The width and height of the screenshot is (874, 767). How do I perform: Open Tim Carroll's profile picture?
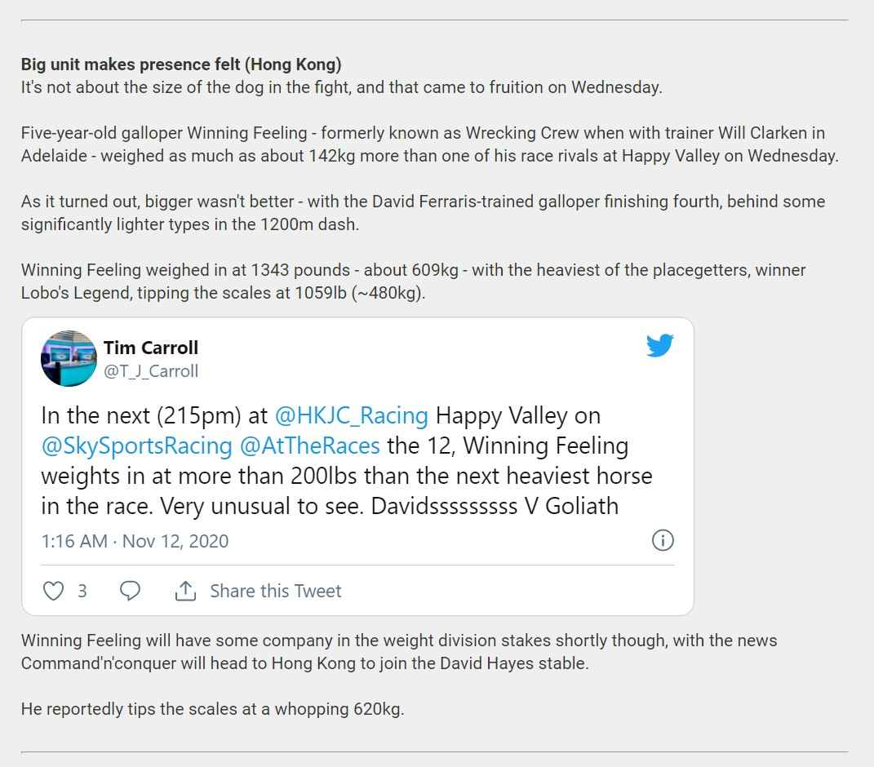coord(69,358)
